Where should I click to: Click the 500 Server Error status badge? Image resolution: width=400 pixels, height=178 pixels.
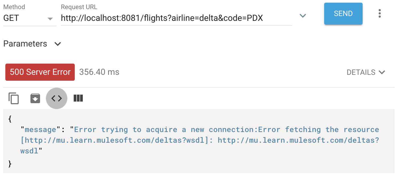tap(40, 72)
